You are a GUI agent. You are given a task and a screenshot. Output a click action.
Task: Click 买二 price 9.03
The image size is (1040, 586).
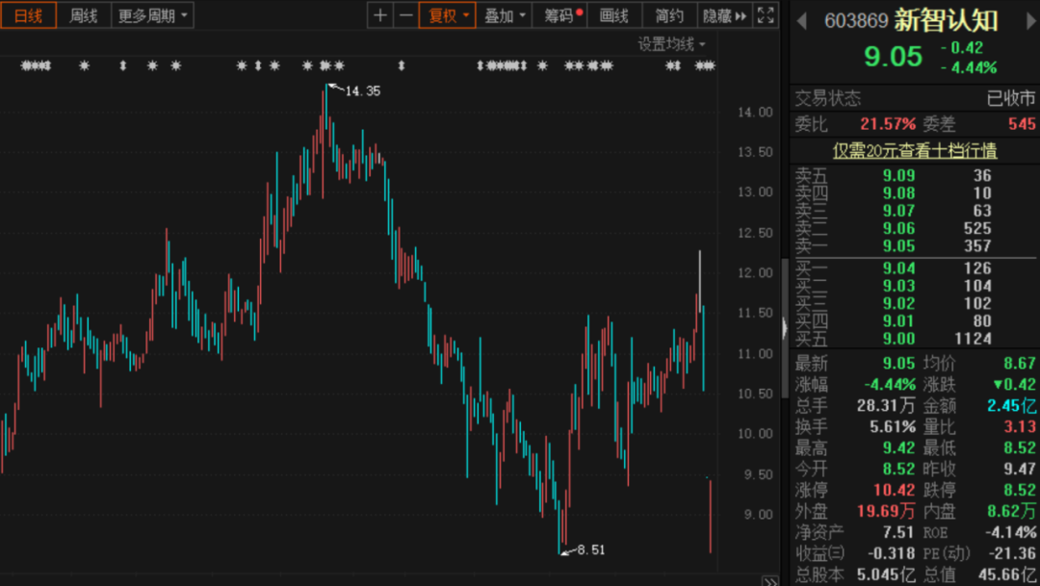pyautogui.click(x=898, y=286)
